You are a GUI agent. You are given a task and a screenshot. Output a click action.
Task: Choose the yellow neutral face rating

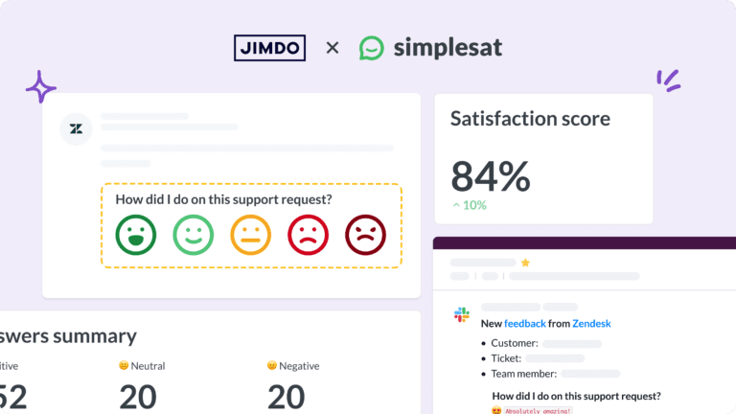[250, 234]
